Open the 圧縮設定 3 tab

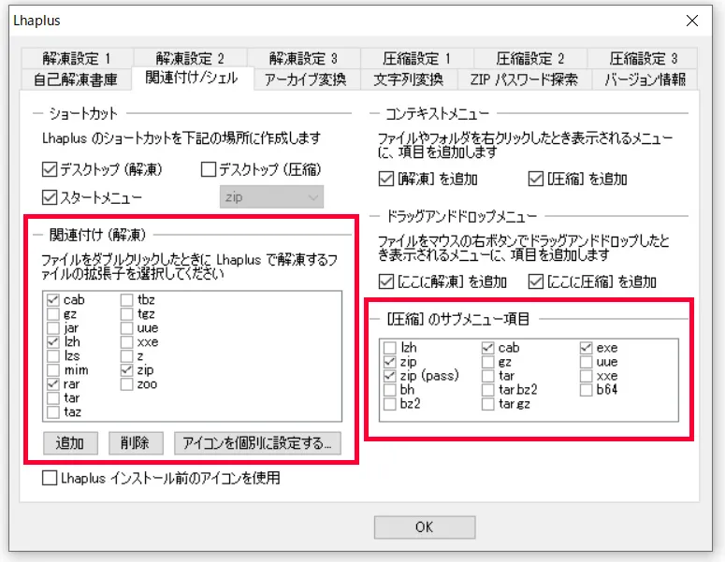click(643, 58)
